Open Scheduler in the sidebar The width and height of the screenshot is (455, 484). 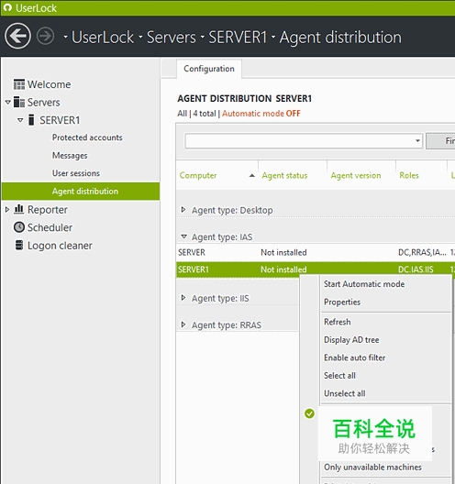tap(50, 227)
